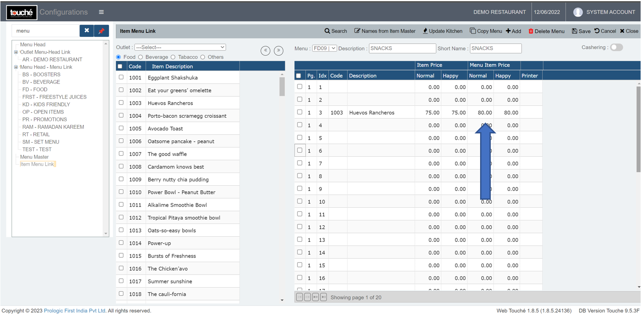This screenshot has width=641, height=314.
Task: Delete Menu using trash icon
Action: [x=546, y=31]
